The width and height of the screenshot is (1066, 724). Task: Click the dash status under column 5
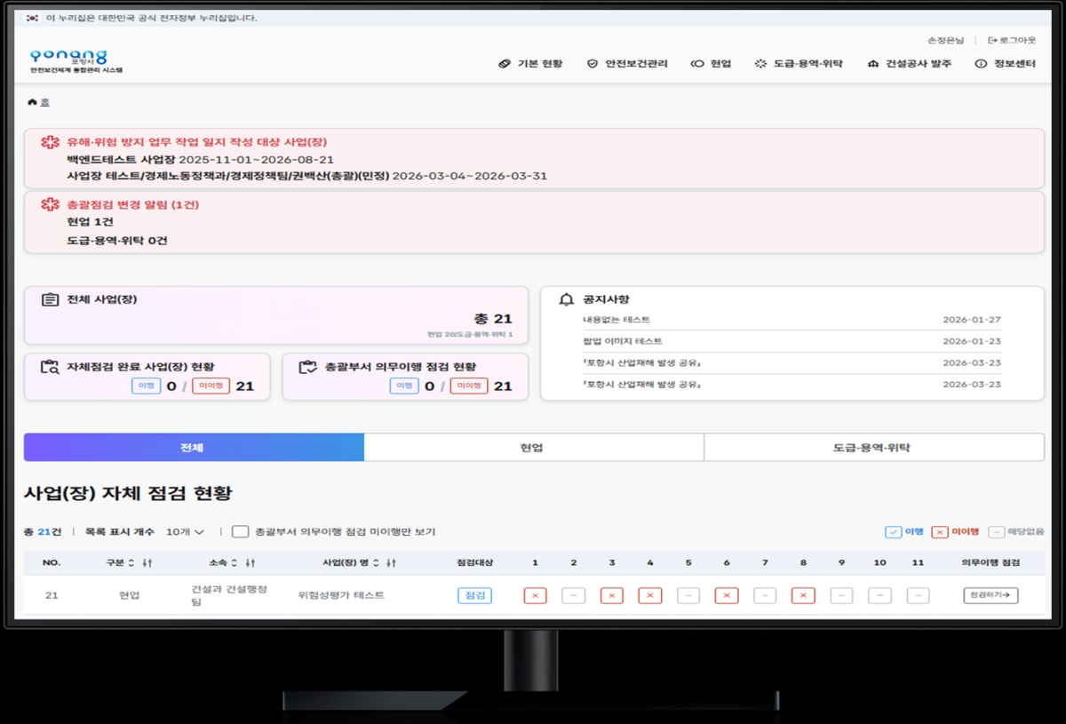(x=688, y=596)
